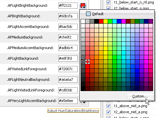Viewport: 157px width, 118px height.
Task: Open the .AFLightBrightBackground color dropdown button
Action: 83,5
